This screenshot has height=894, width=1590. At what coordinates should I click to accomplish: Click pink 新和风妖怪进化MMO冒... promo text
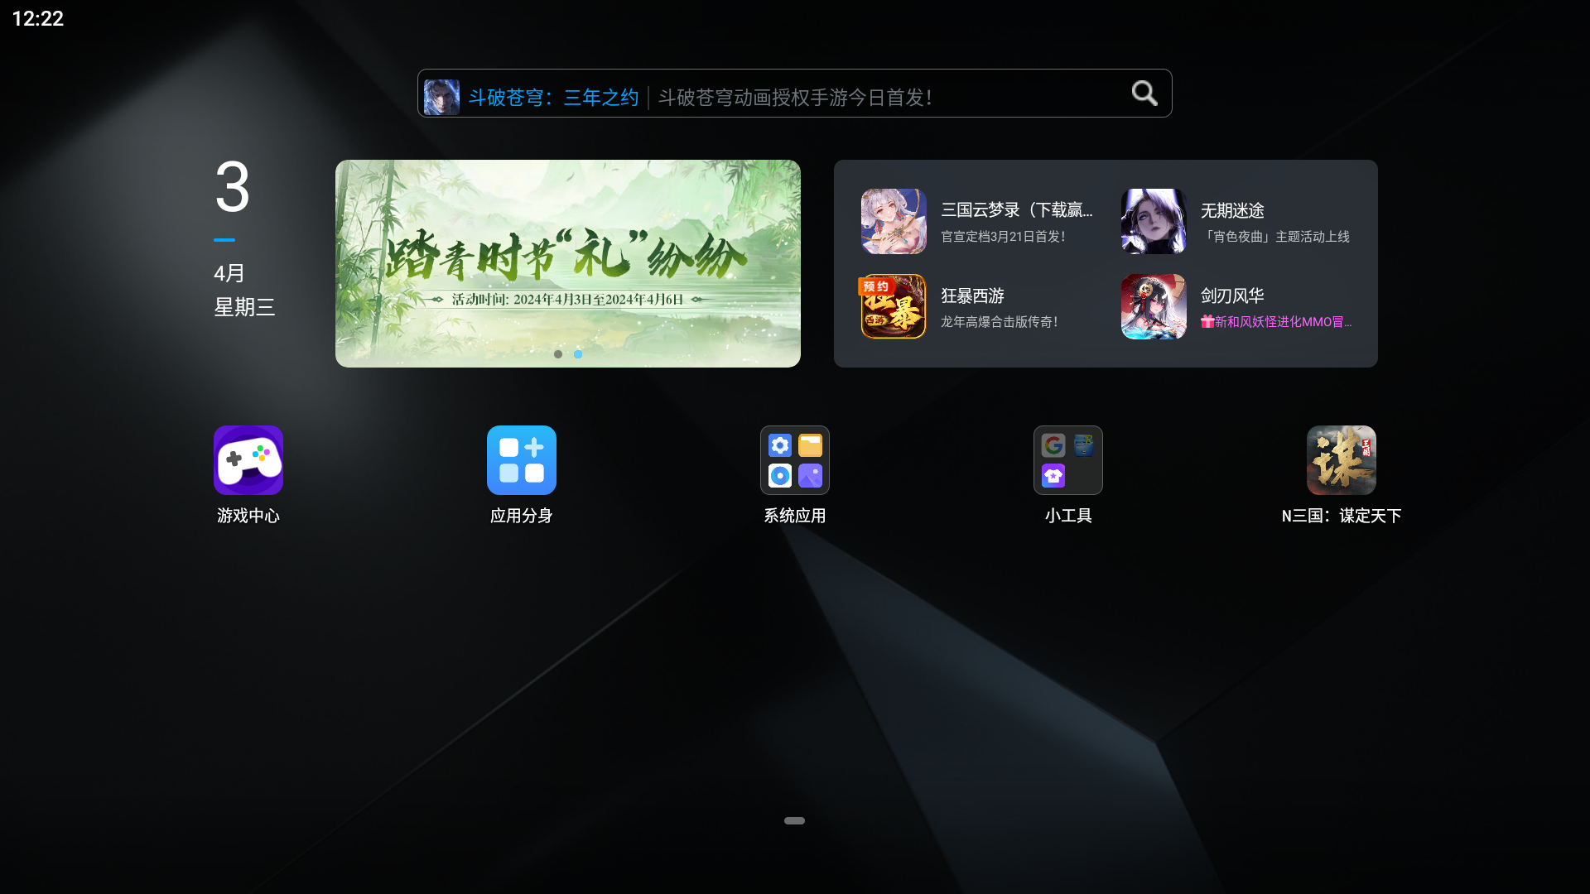point(1276,322)
